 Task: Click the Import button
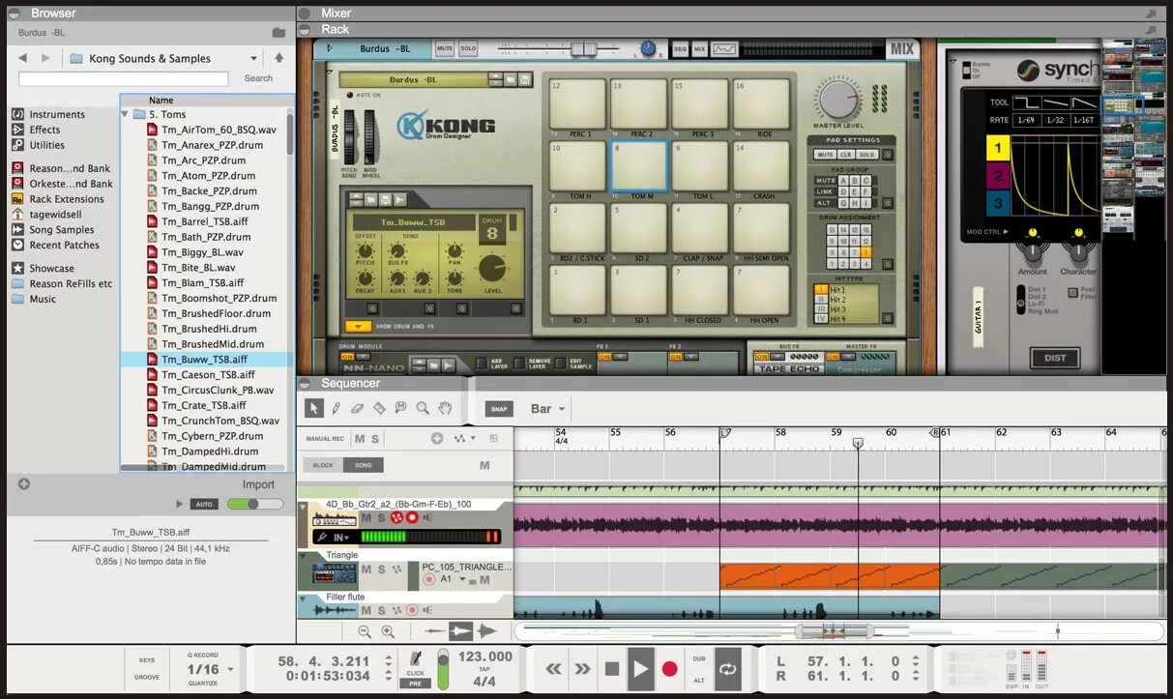pyautogui.click(x=259, y=484)
